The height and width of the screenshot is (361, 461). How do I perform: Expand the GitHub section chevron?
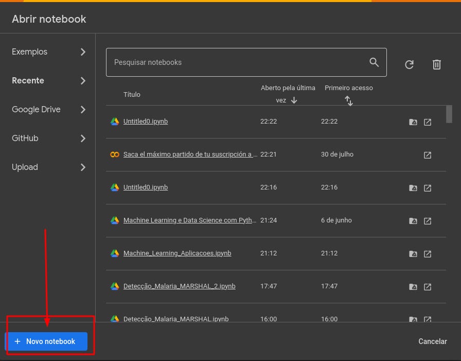(x=83, y=139)
